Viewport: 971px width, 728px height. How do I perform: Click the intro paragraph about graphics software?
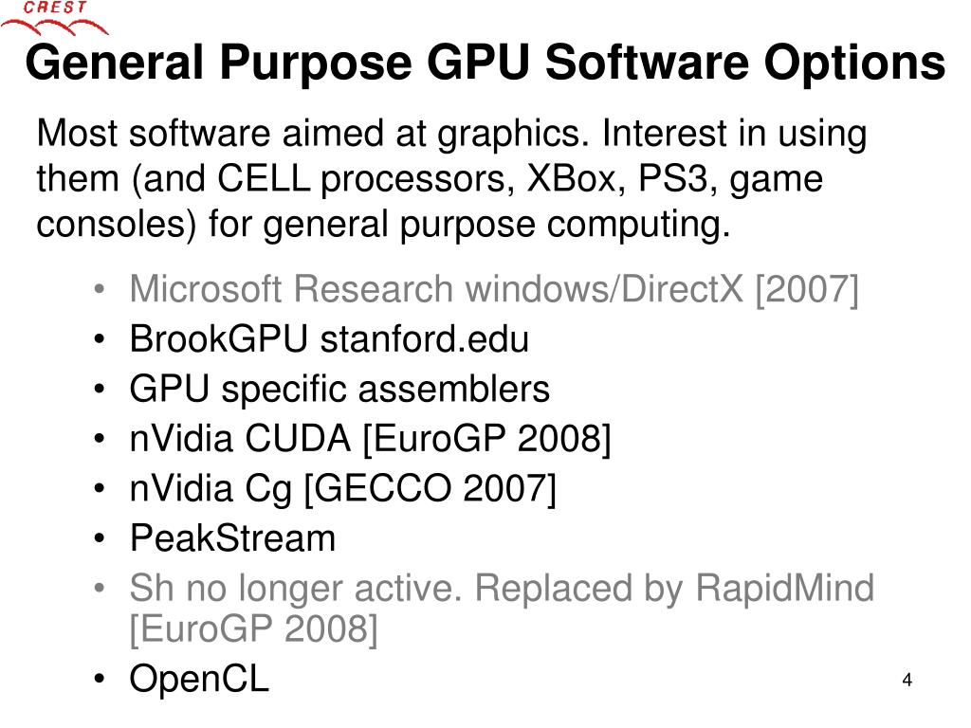click(451, 178)
